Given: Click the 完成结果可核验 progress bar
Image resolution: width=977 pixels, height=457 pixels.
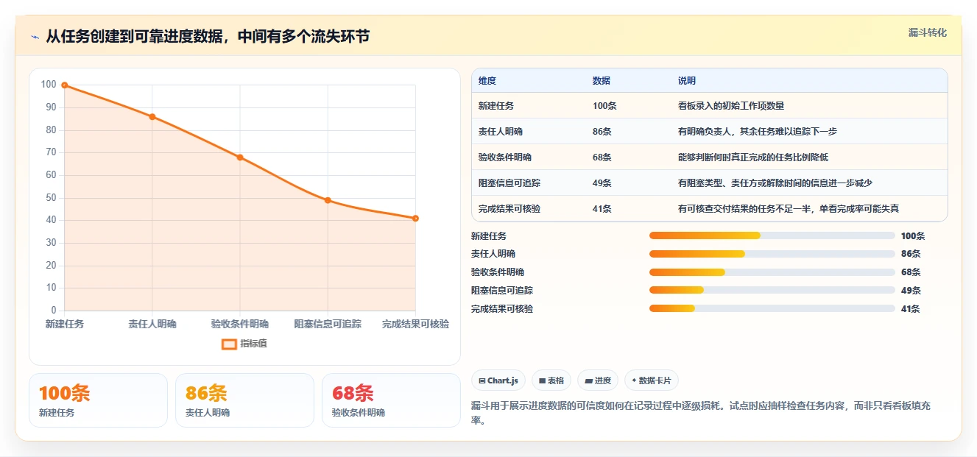Looking at the screenshot, I should (x=772, y=309).
